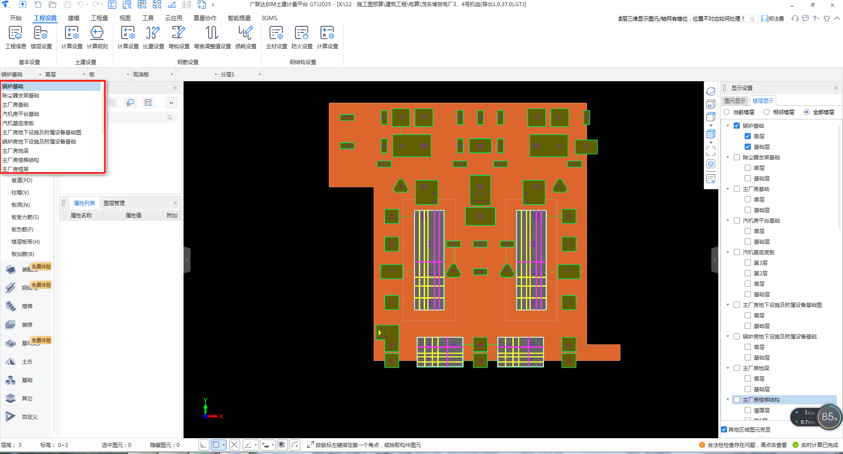Select the 装修 category in sidebar
This screenshot has height=454, width=843.
pyautogui.click(x=27, y=325)
